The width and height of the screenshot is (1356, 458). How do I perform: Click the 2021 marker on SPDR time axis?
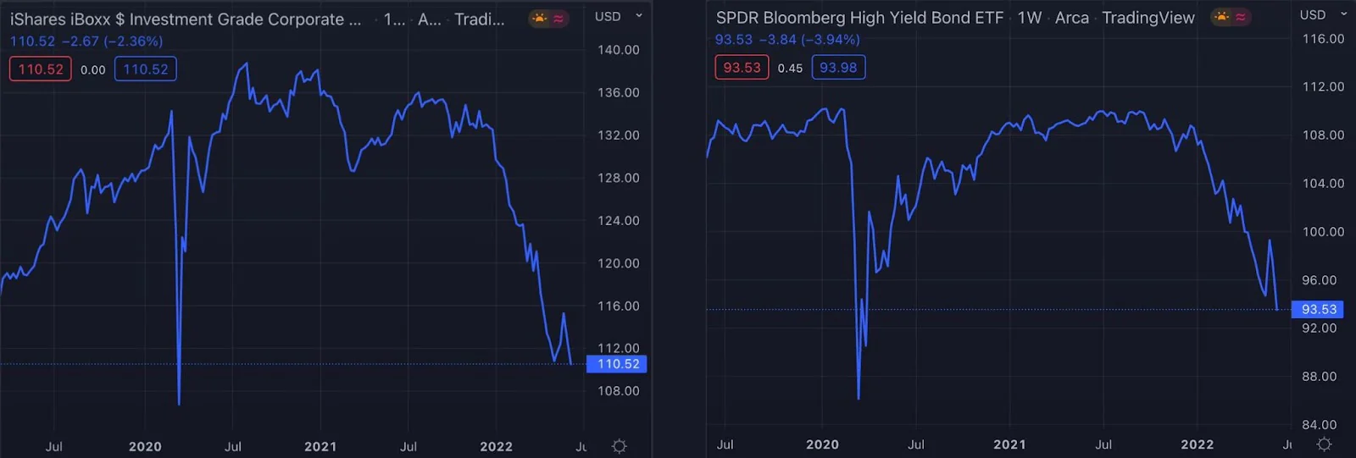[x=1009, y=444]
